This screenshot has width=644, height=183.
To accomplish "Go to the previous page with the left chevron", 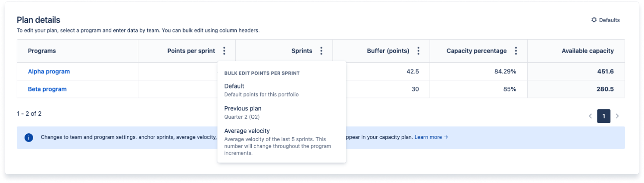I will click(x=591, y=116).
